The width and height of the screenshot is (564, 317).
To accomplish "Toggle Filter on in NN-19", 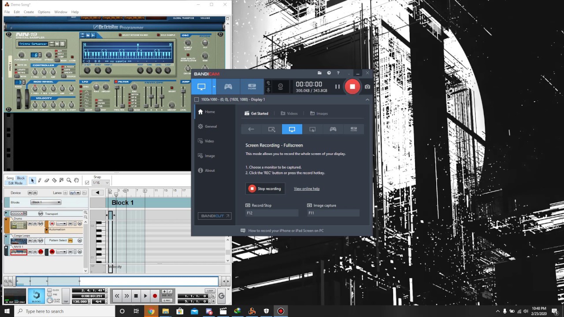I will (116, 81).
